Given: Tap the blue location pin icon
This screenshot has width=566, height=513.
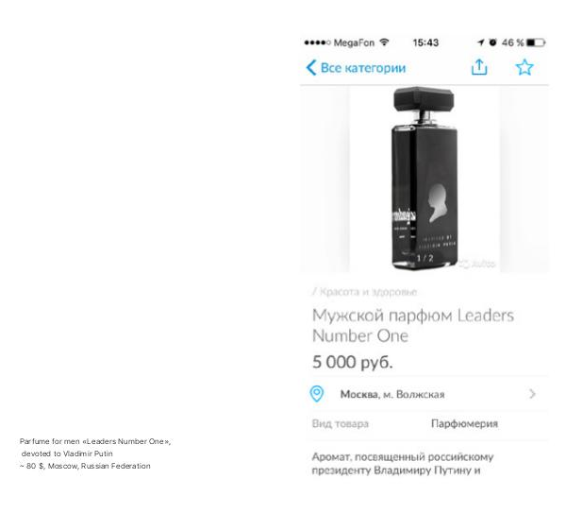Looking at the screenshot, I should [317, 394].
